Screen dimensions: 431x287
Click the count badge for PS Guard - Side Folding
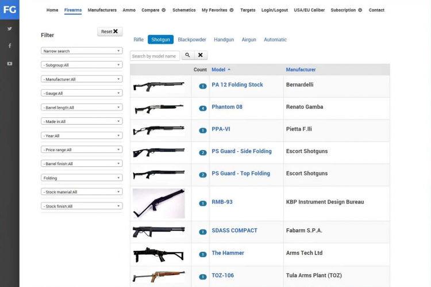pyautogui.click(x=203, y=153)
